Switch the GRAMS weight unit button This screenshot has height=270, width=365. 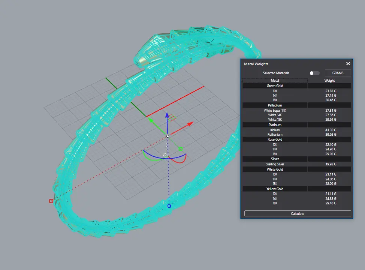click(x=338, y=73)
